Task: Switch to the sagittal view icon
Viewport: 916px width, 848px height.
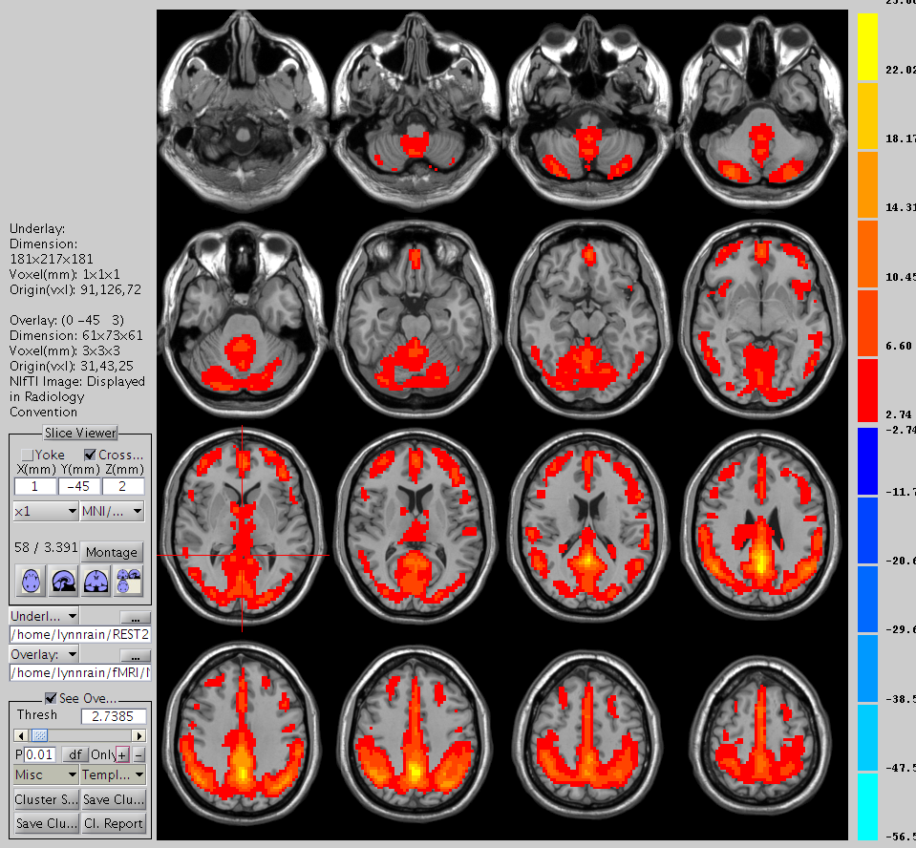Action: point(63,581)
